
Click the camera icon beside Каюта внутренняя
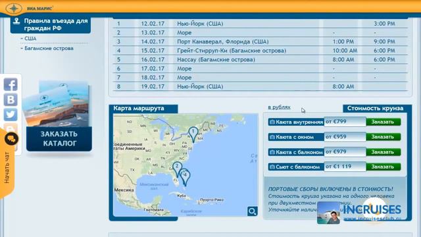pos(272,122)
